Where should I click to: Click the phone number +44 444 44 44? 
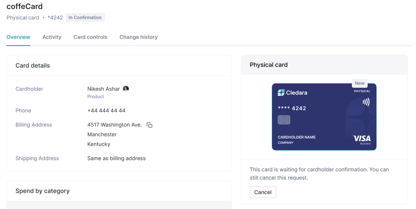[x=106, y=111]
